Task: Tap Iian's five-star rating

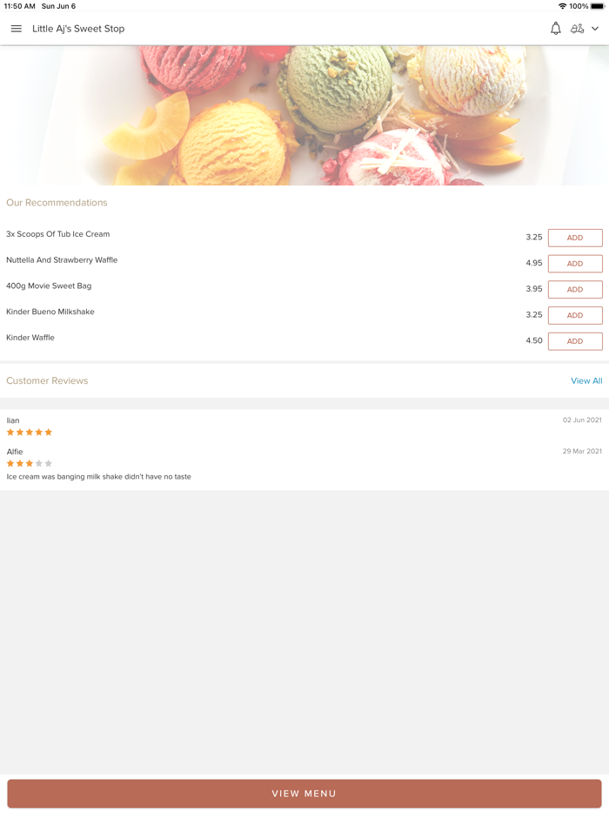Action: (x=29, y=432)
